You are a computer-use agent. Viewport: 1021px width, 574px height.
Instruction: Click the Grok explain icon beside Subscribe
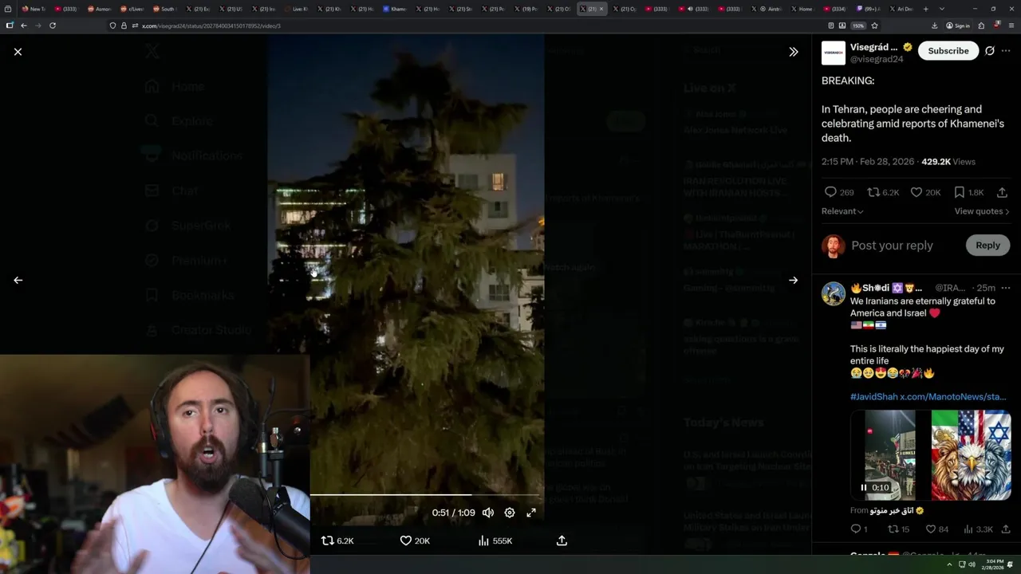click(989, 51)
